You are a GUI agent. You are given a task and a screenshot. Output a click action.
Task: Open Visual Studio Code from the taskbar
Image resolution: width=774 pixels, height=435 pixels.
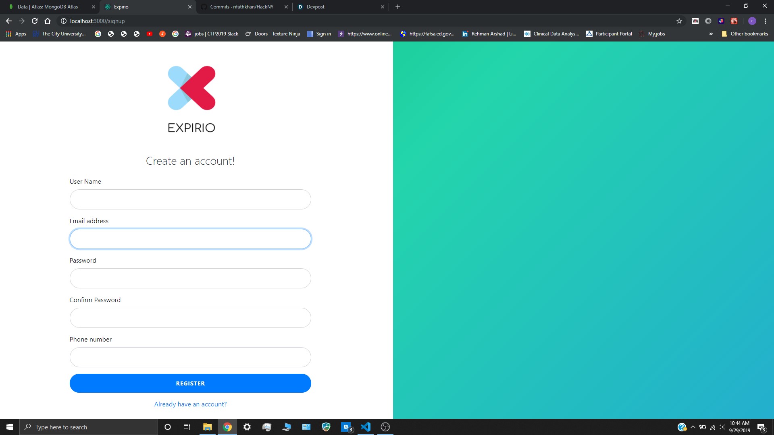(x=366, y=427)
